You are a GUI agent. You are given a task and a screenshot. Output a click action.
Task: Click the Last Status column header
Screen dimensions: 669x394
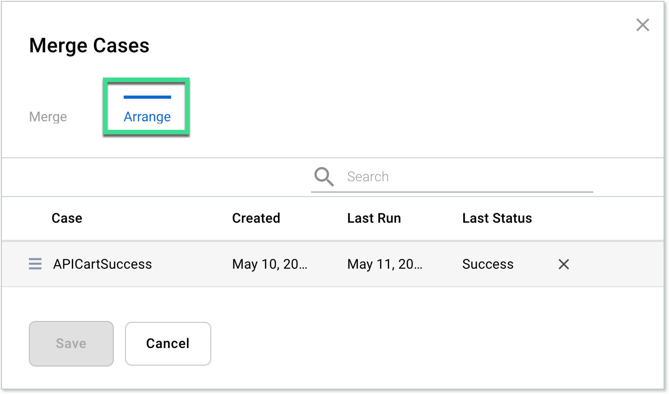[x=497, y=218]
